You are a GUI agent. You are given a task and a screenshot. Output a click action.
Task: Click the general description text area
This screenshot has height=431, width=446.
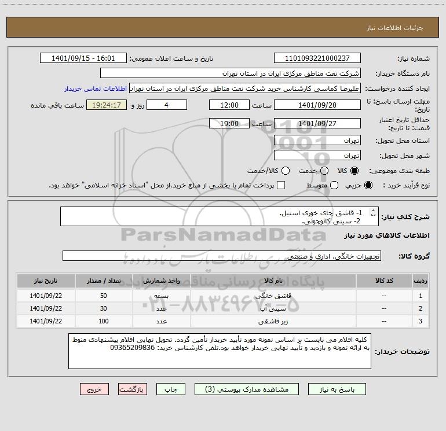pos(220,216)
